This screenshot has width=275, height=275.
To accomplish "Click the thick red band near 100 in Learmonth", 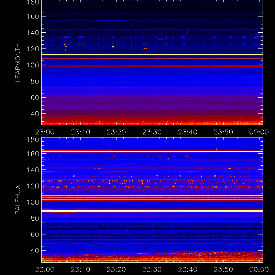I will pos(152,66).
